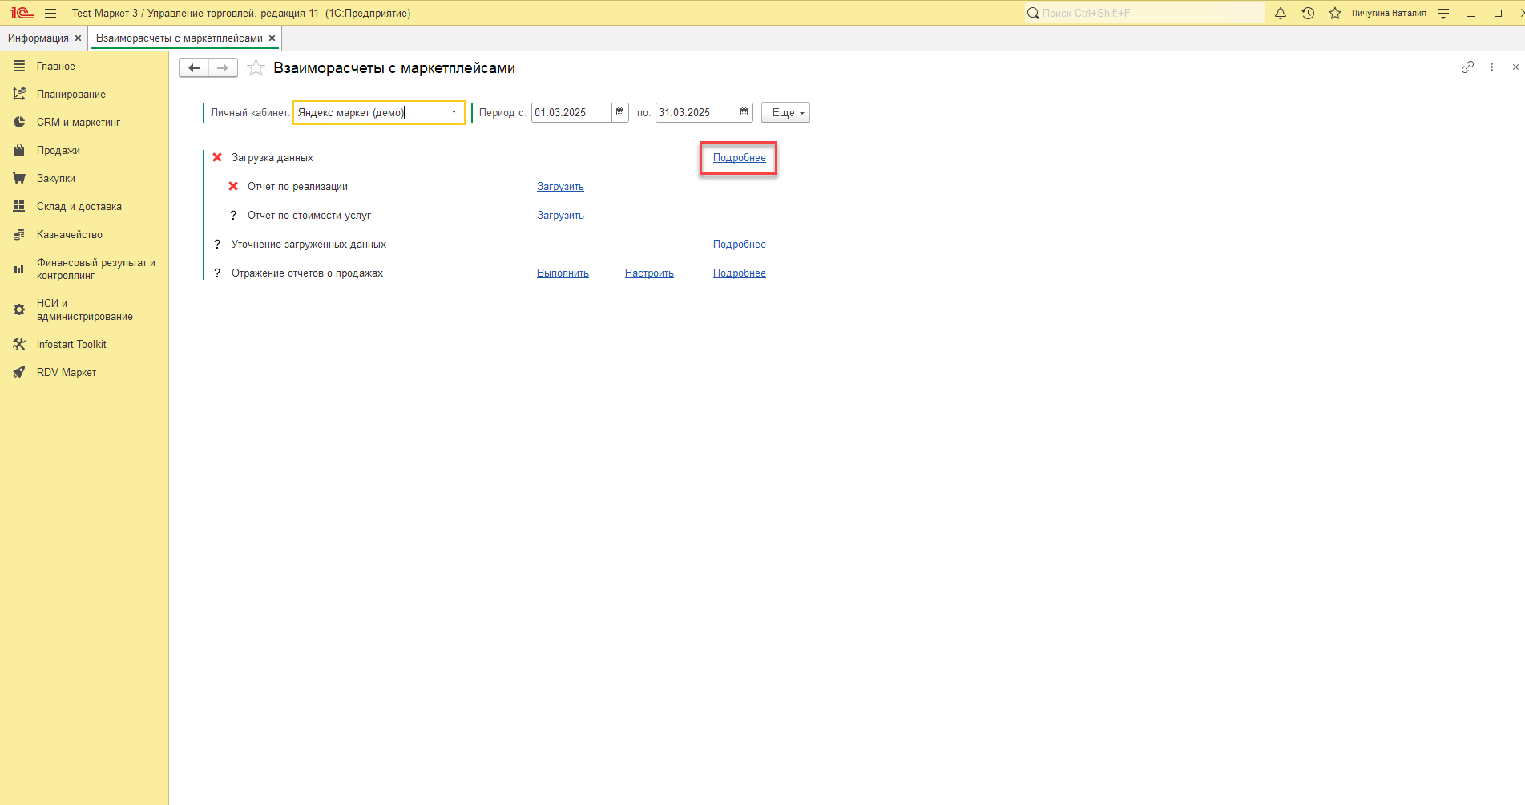The width and height of the screenshot is (1525, 805).
Task: Open the Еще dropdown menu
Action: 785,112
